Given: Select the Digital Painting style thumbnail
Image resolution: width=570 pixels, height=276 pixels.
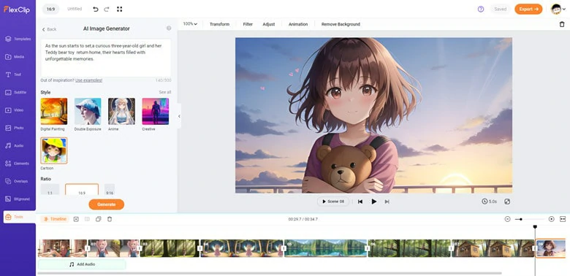Looking at the screenshot, I should point(54,112).
